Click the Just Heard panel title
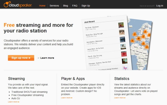Viewport: 167px width, 105px height. pyautogui.click(x=89, y=22)
